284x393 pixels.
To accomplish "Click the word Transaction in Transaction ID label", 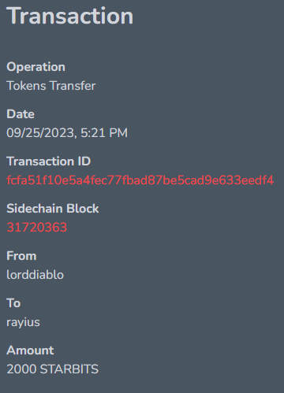I will point(40,161).
